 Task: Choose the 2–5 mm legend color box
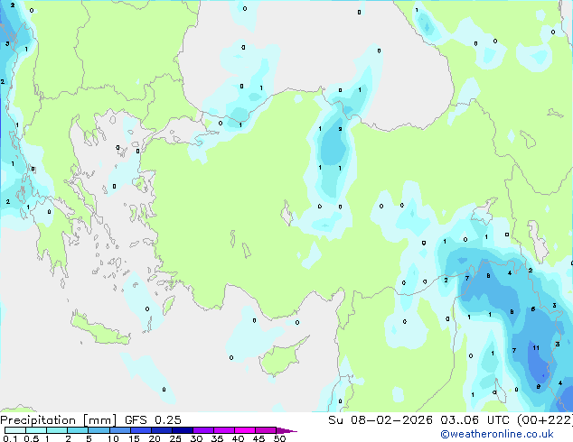coord(78,430)
